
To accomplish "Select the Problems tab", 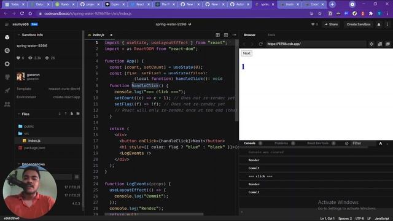I will click(281, 143).
